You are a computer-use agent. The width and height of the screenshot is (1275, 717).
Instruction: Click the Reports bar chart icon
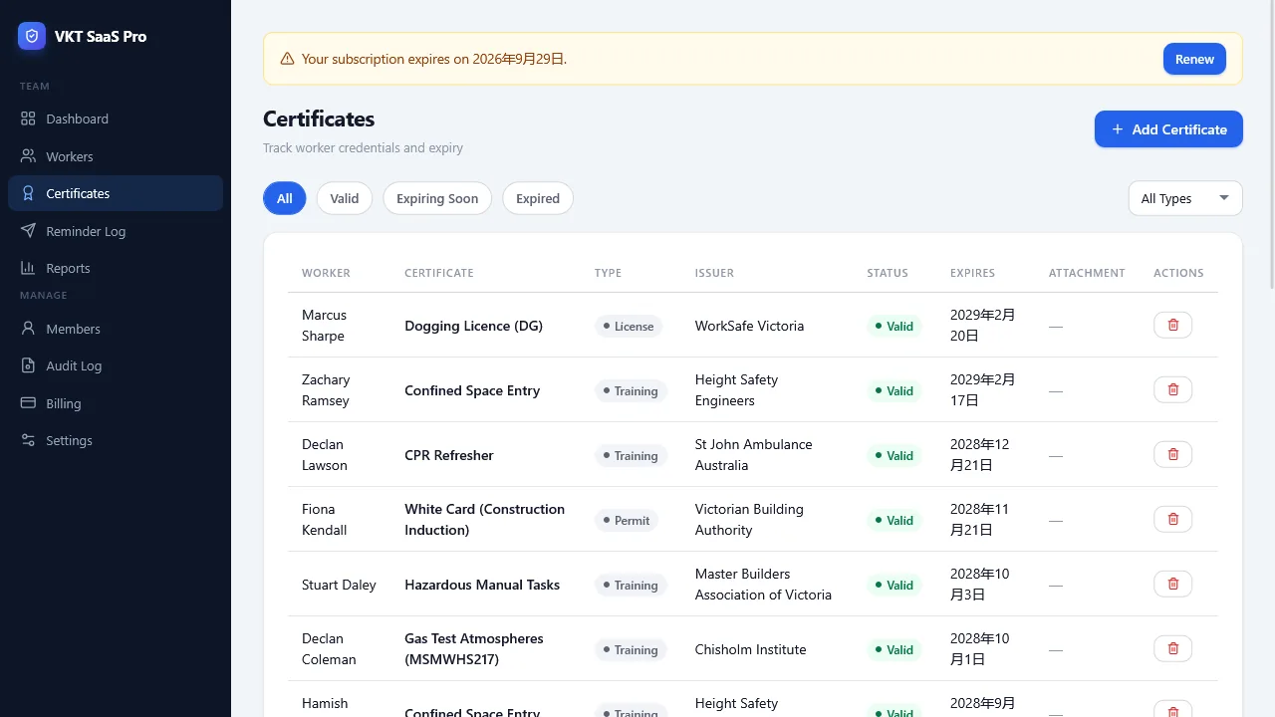click(28, 268)
